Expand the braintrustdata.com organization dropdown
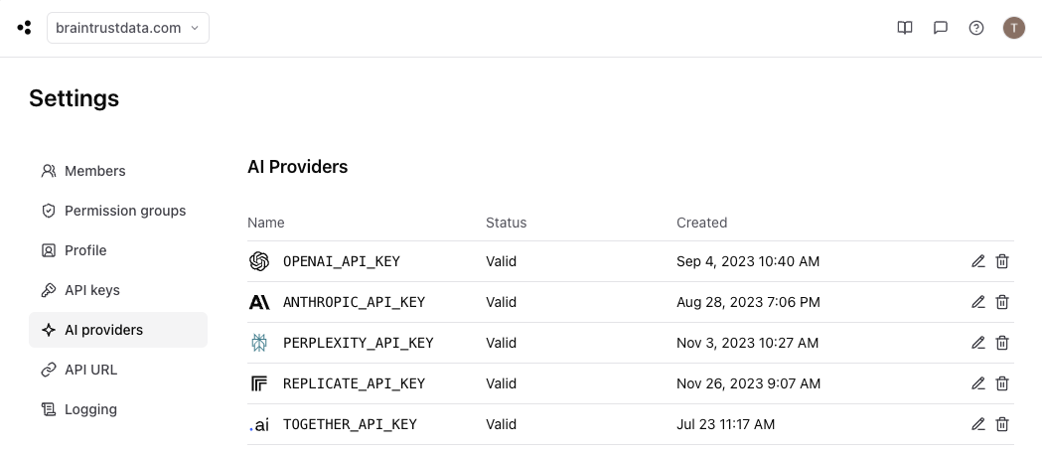 tap(128, 28)
